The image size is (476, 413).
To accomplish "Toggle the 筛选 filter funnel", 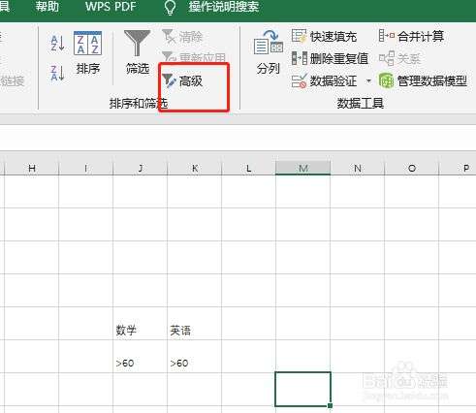I will click(138, 52).
